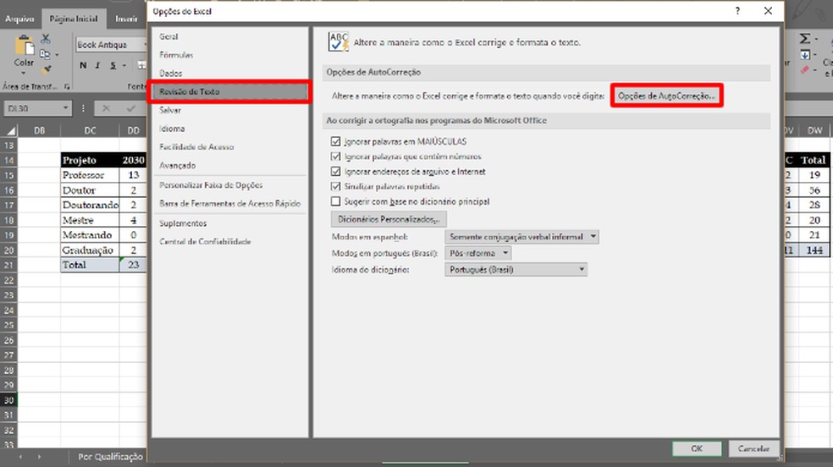
Task: Click the Name Box showing DL30
Action: pyautogui.click(x=31, y=108)
